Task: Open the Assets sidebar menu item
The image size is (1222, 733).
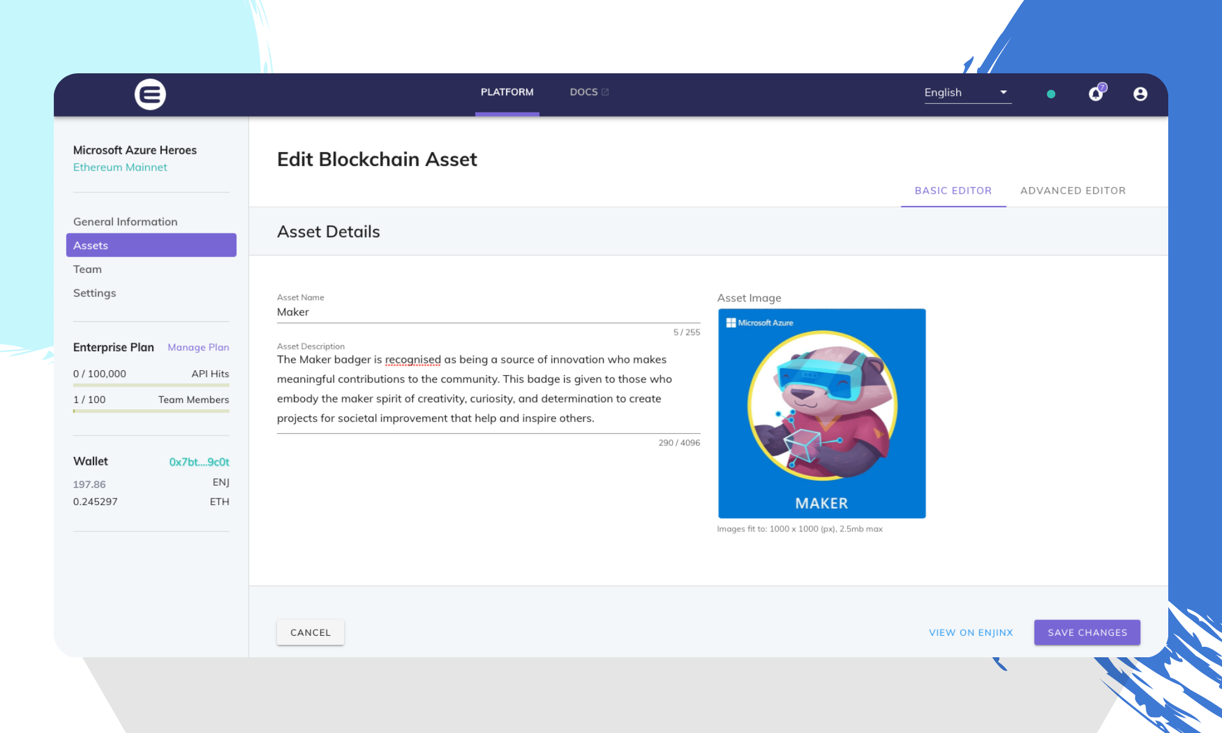Action: coord(151,244)
